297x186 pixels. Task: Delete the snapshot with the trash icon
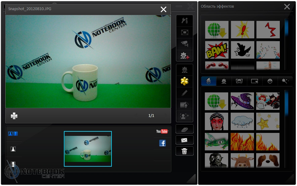(185, 151)
